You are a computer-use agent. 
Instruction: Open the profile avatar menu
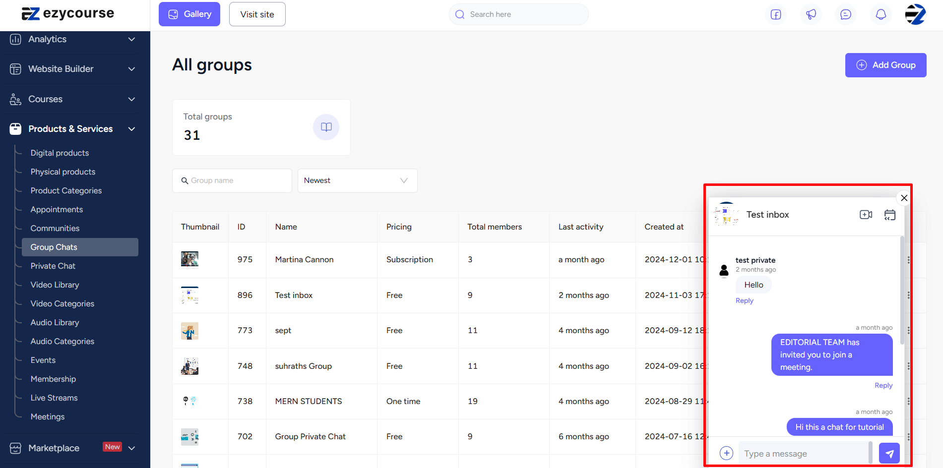[916, 14]
